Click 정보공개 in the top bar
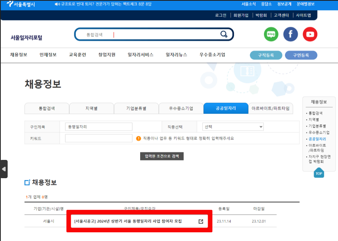The image size is (338, 241). (284, 4)
